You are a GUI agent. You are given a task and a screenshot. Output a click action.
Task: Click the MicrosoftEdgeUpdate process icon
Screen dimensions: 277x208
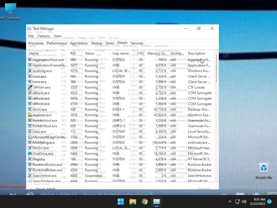pyautogui.click(x=30, y=137)
